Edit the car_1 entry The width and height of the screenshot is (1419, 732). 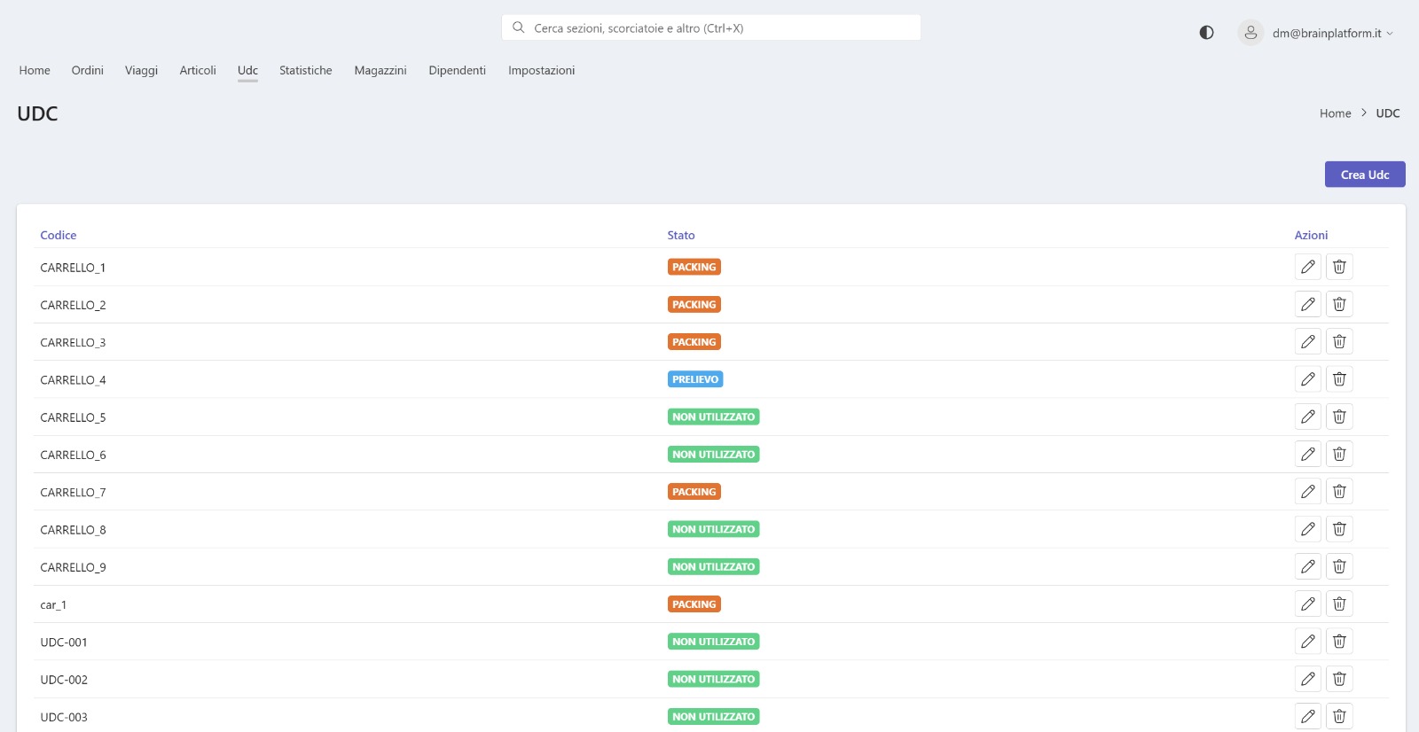pyautogui.click(x=1307, y=604)
